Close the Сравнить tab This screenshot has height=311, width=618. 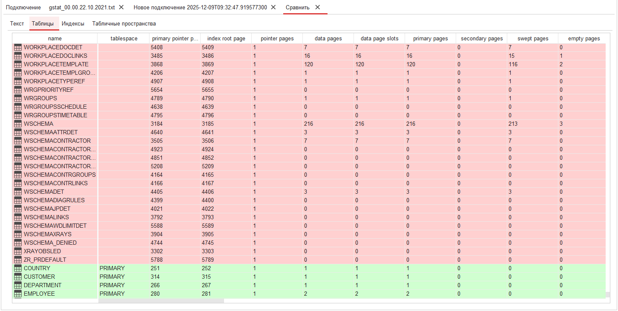pos(317,7)
